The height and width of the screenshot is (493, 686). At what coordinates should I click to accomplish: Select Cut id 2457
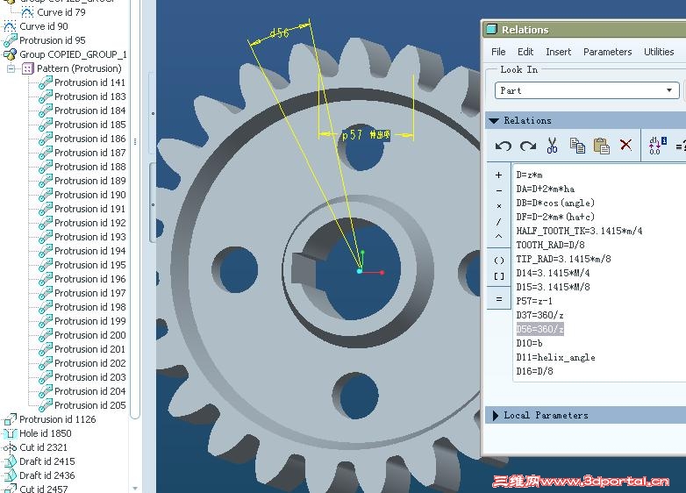coord(43,489)
